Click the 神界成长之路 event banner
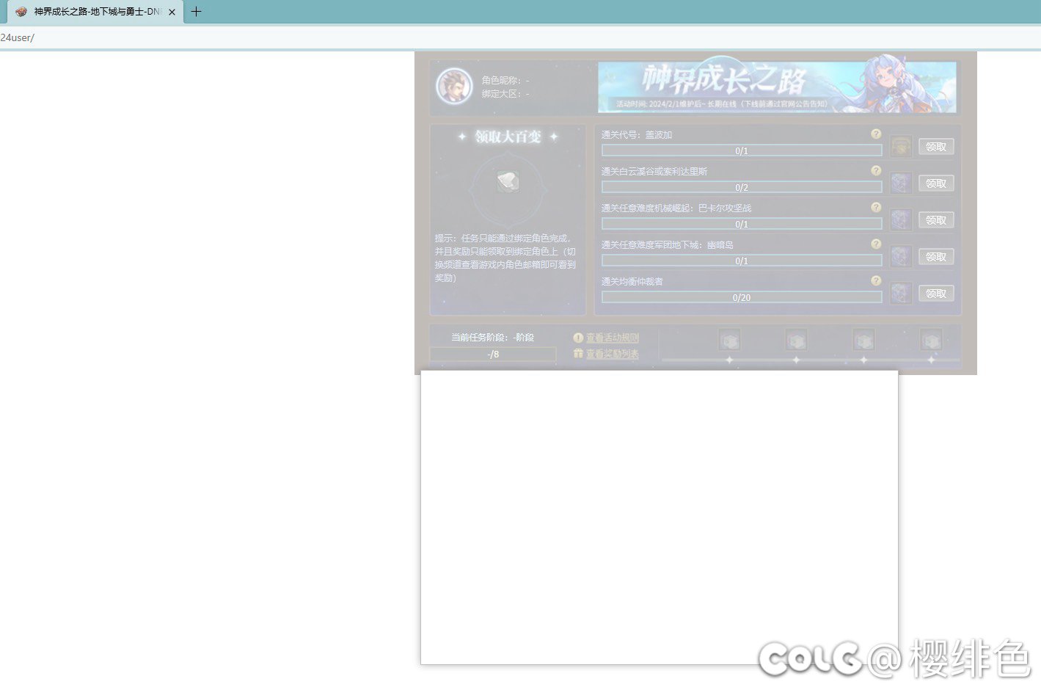1041x698 pixels. point(777,87)
